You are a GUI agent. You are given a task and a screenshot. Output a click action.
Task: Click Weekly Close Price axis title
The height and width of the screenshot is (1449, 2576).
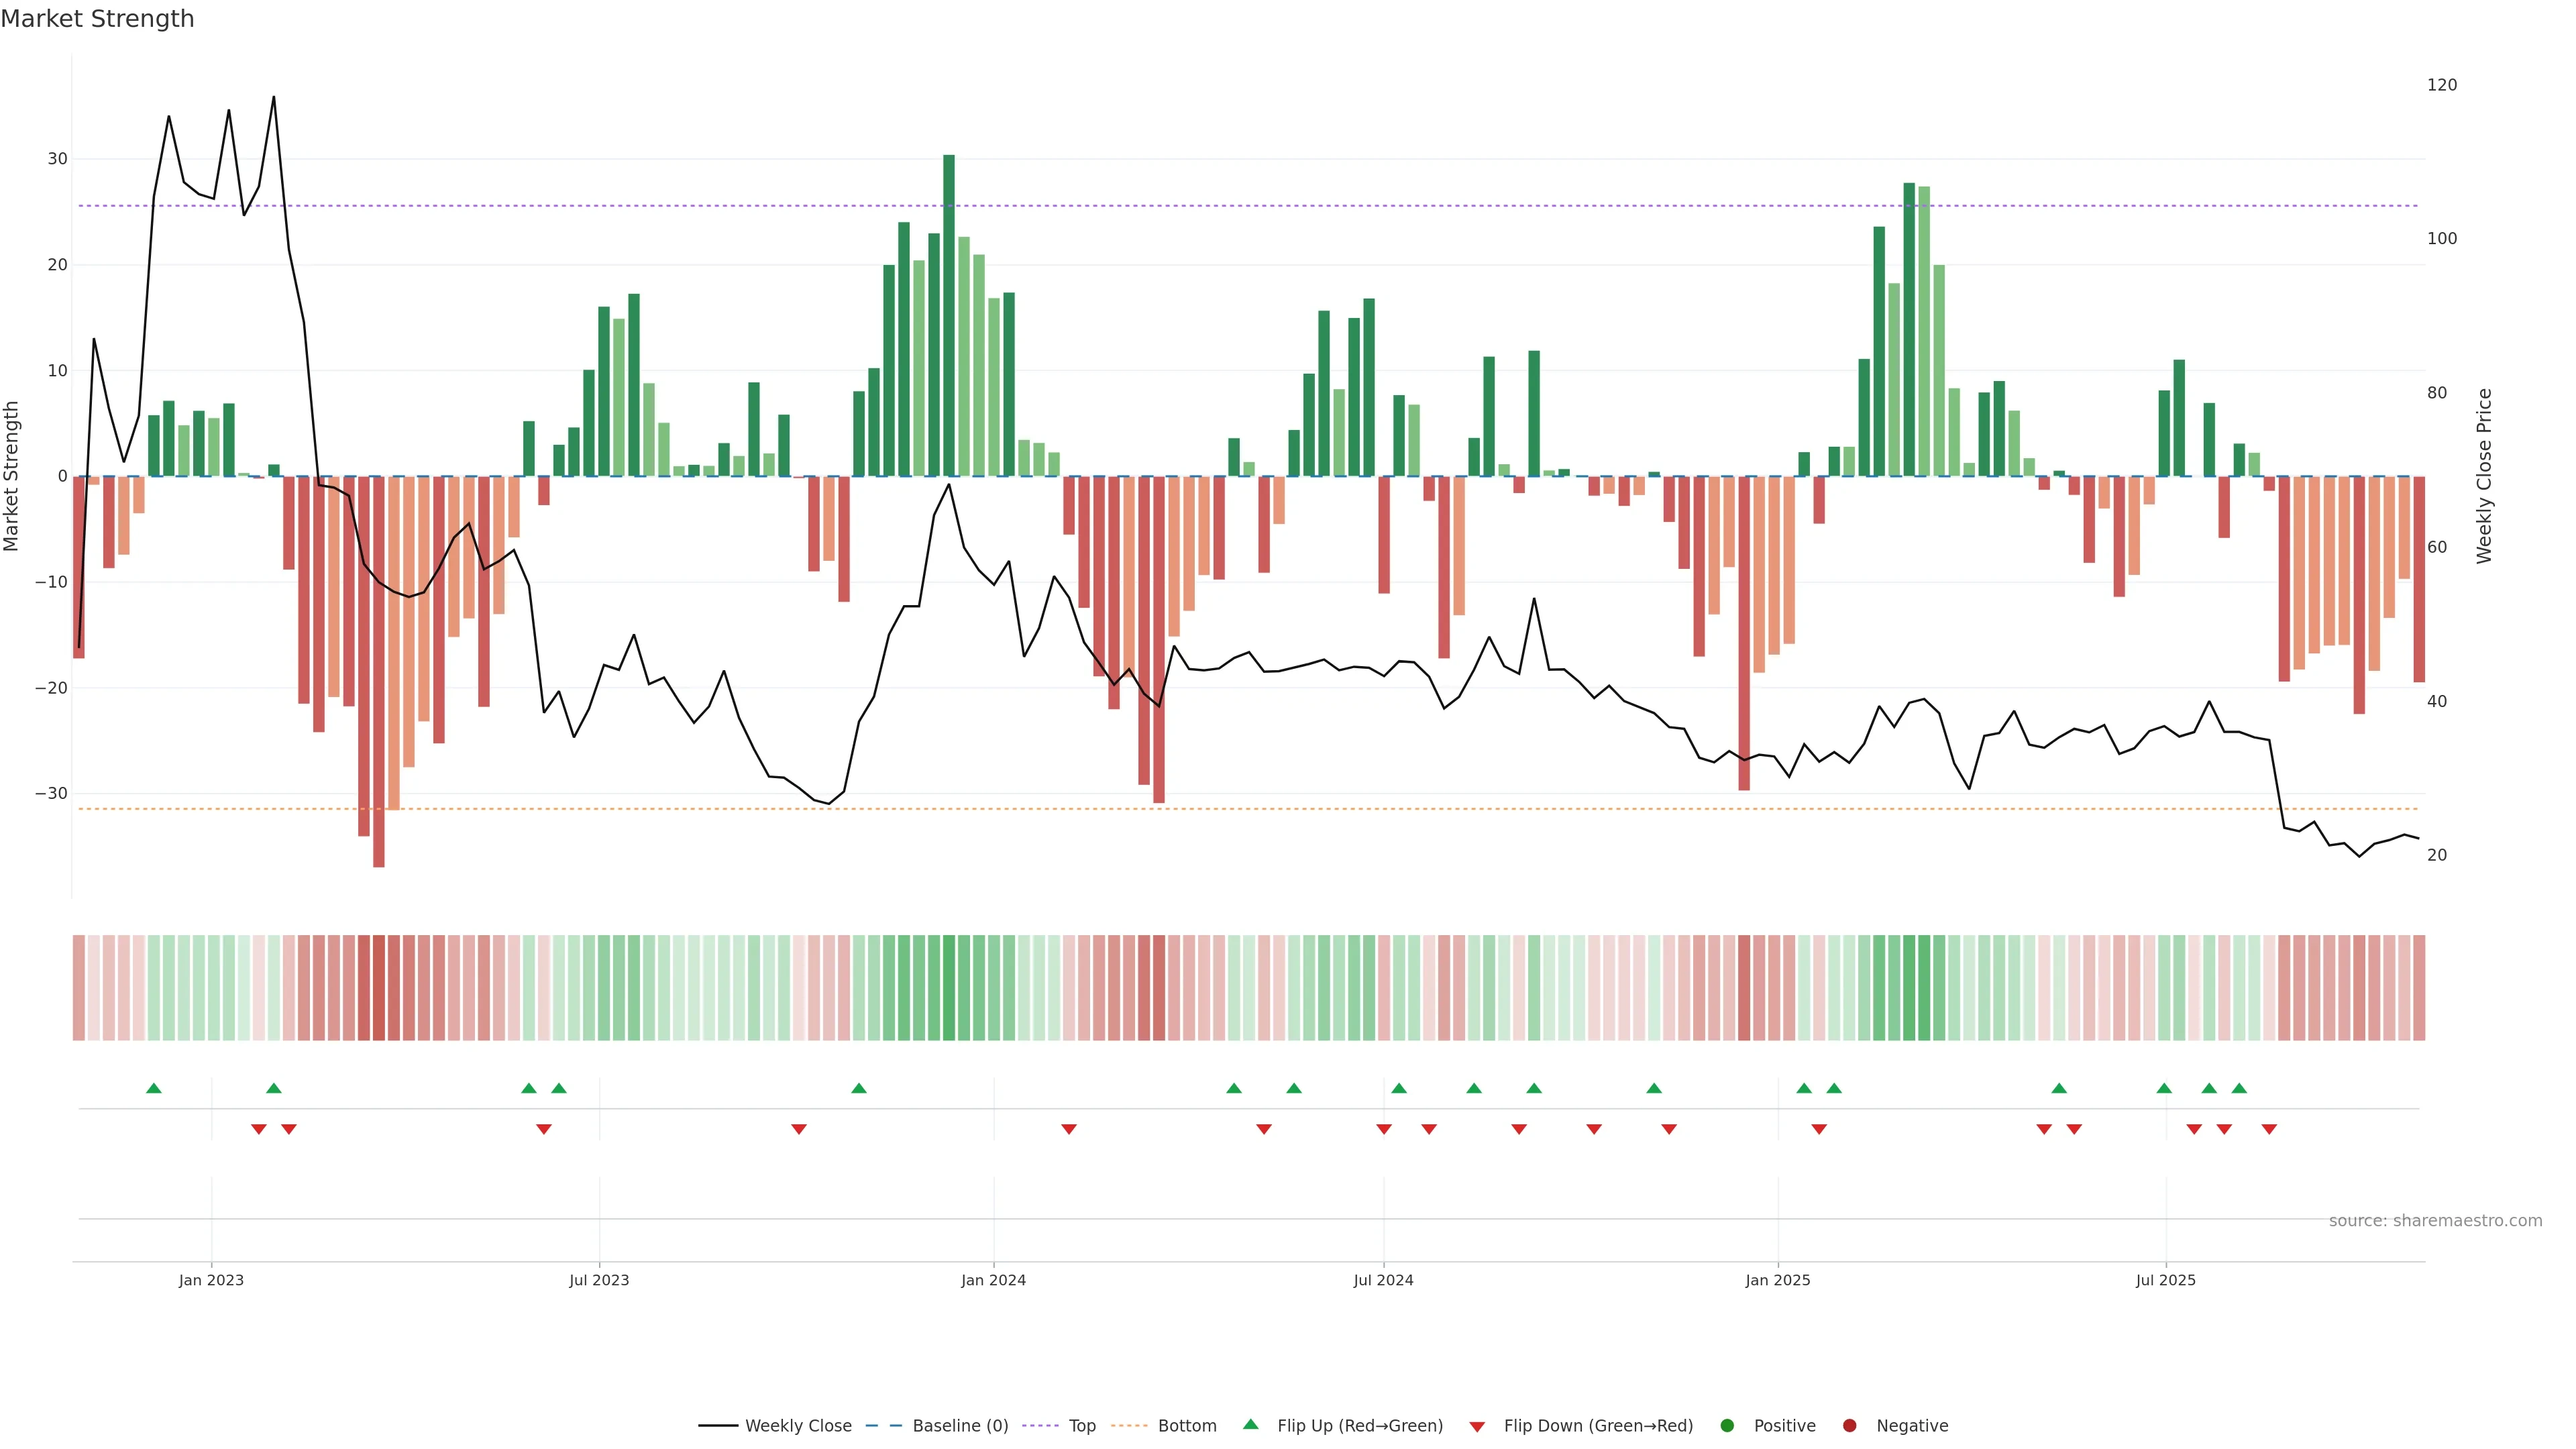[x=2485, y=476]
